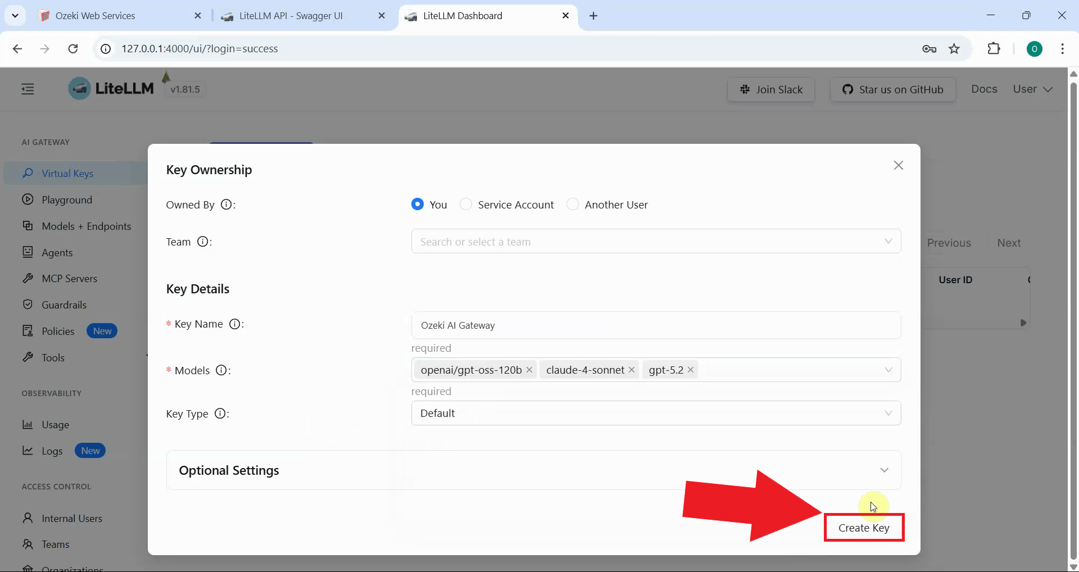Close the key creation dialog
1079x572 pixels.
pyautogui.click(x=898, y=165)
